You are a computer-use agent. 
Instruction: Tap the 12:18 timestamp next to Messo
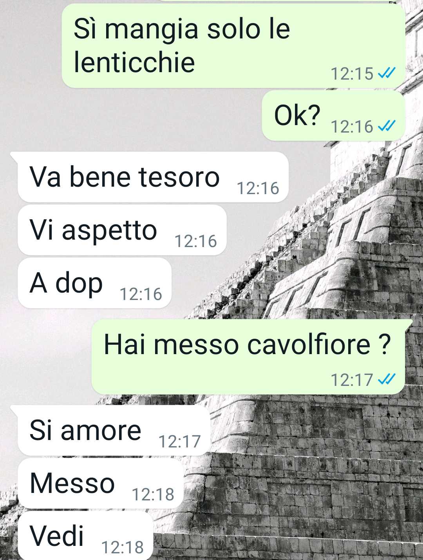click(x=153, y=495)
